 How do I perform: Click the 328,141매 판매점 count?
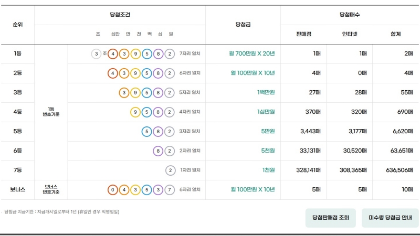[x=308, y=170]
